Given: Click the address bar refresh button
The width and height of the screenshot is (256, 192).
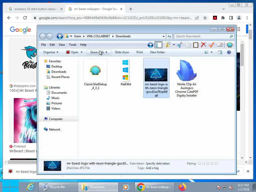Looking at the screenshot, I should click(169, 36).
